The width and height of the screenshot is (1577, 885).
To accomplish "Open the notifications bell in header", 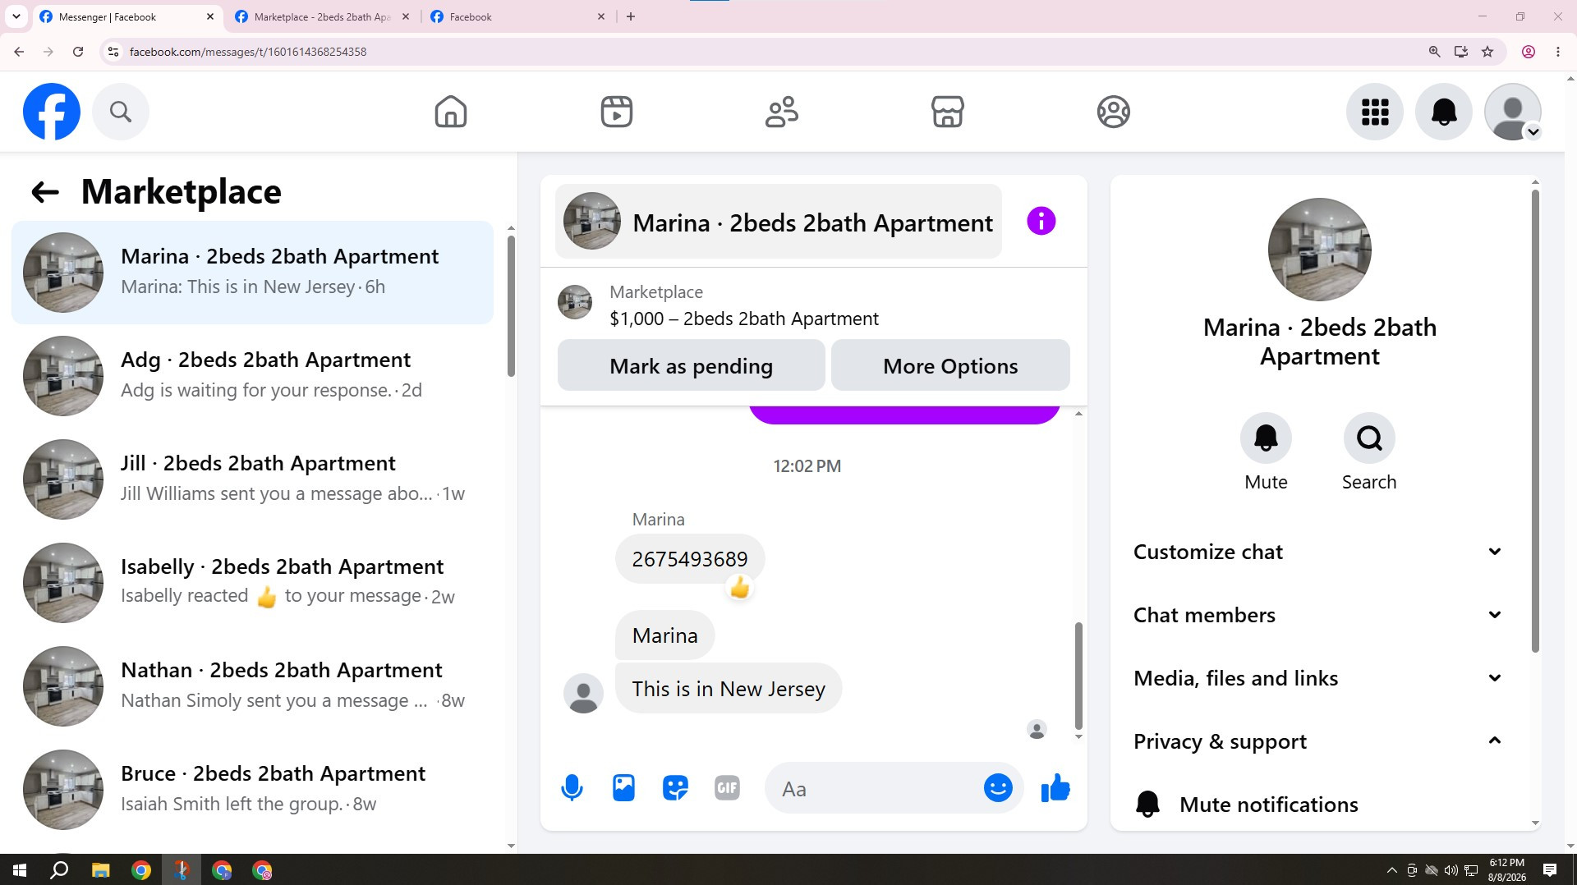I will (x=1444, y=112).
